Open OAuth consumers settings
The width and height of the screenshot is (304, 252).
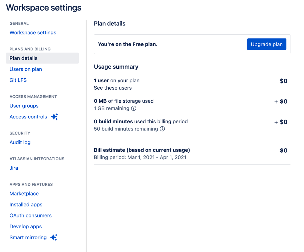tap(30, 216)
